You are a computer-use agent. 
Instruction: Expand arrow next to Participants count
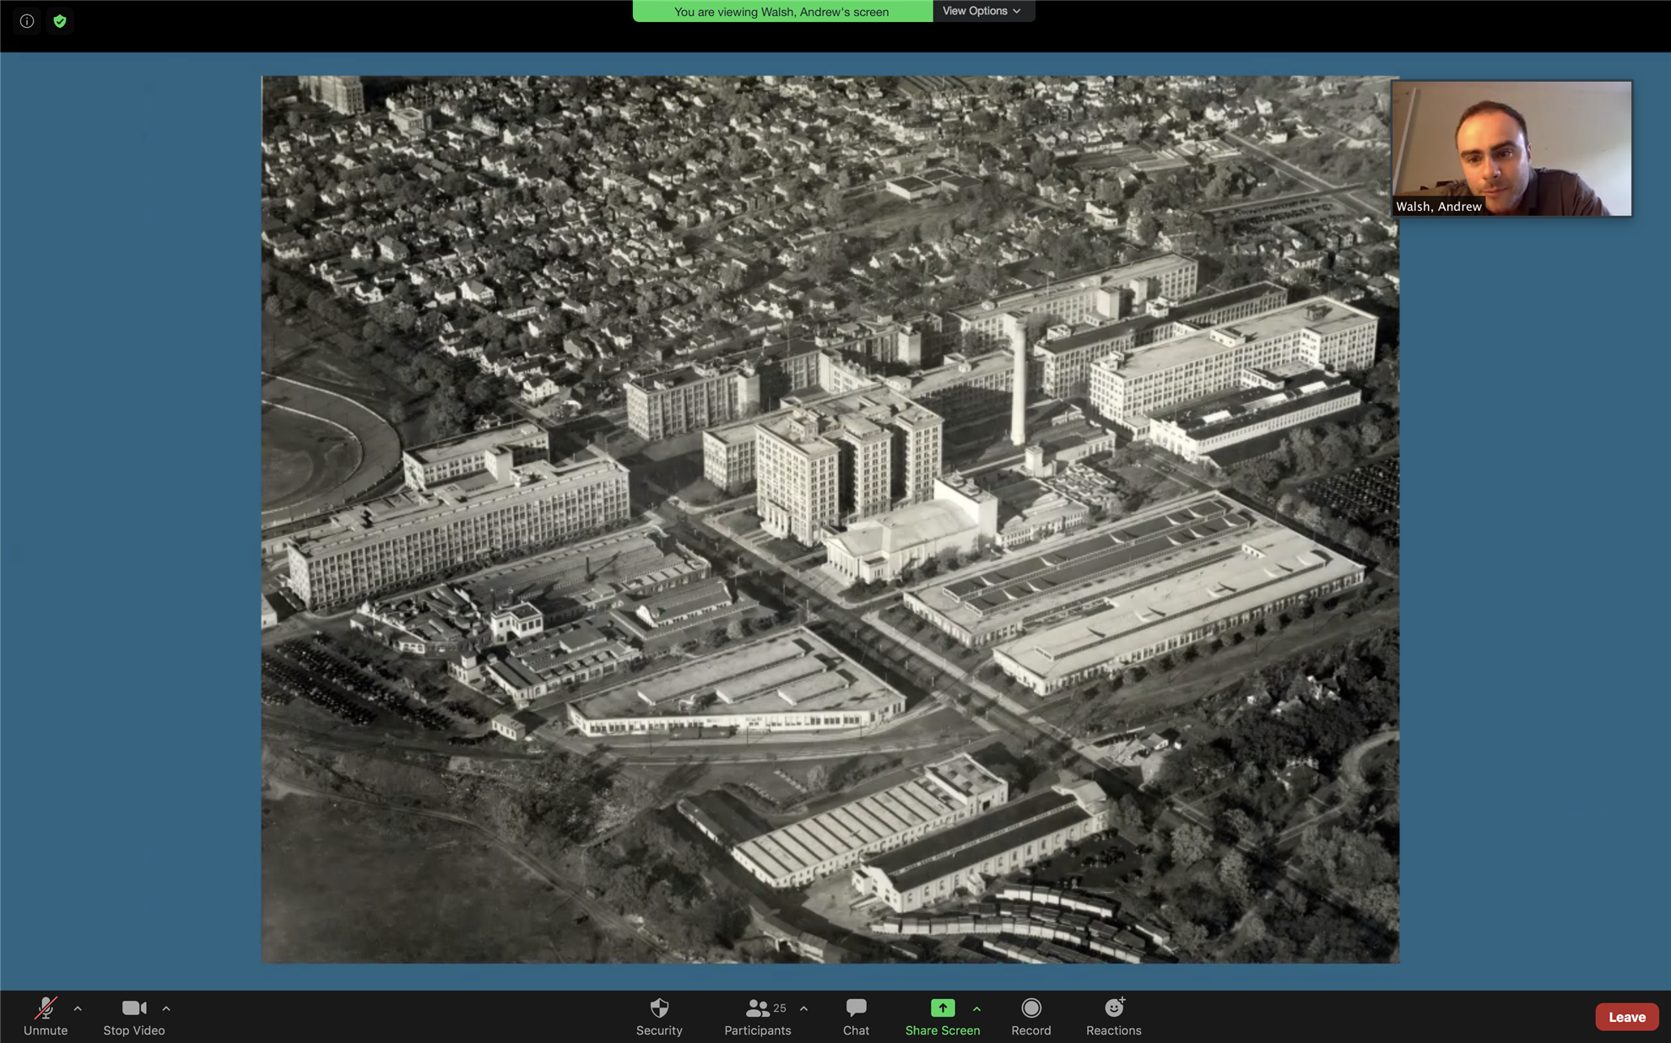pyautogui.click(x=803, y=1008)
